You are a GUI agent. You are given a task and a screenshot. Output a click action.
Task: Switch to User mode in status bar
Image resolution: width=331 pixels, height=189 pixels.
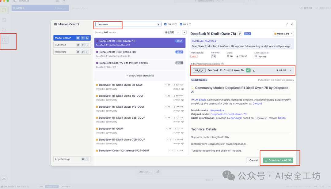click(41, 187)
